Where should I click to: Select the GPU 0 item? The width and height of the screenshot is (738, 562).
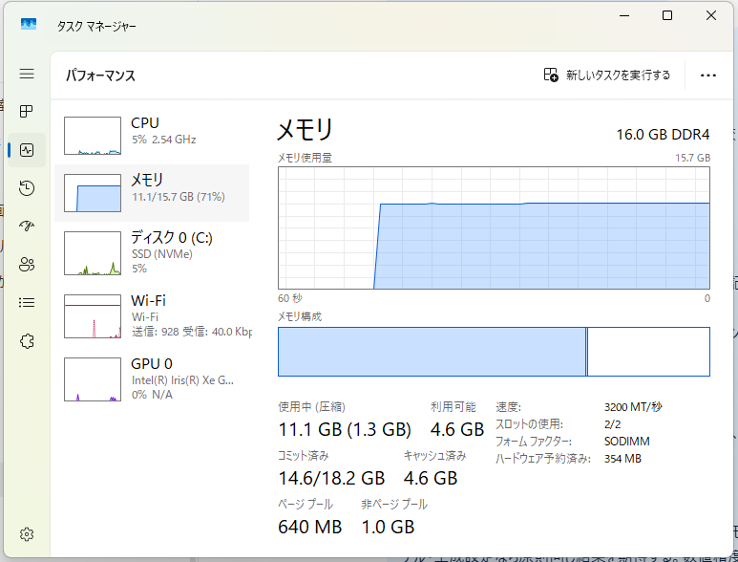[x=152, y=379]
